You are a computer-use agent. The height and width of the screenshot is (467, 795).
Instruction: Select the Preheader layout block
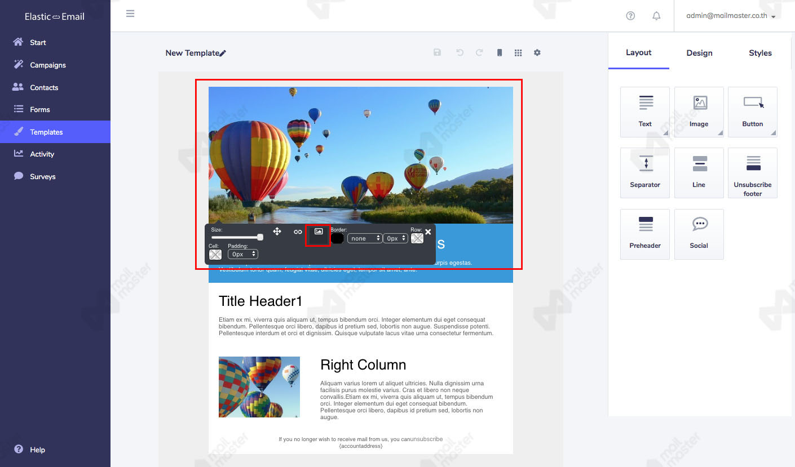(645, 234)
